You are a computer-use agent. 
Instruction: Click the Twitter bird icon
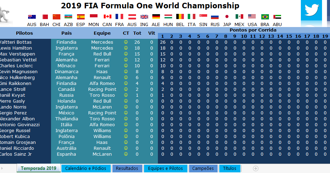point(312,10)
